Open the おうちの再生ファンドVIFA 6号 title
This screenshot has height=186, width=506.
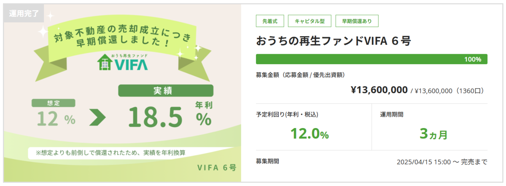tap(333, 41)
